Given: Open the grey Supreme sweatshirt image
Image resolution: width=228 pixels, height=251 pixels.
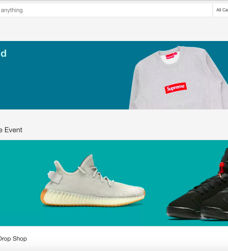Looking at the screenshot, I should click(x=178, y=78).
